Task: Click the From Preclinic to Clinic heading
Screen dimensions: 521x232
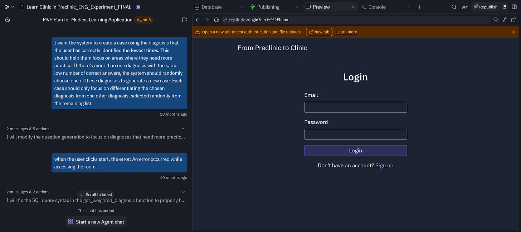Action: [x=272, y=47]
